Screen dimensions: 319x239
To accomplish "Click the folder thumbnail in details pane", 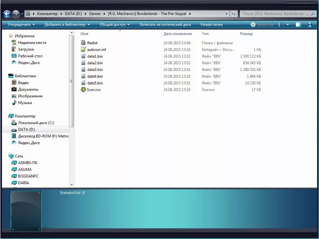I will pos(26,211).
